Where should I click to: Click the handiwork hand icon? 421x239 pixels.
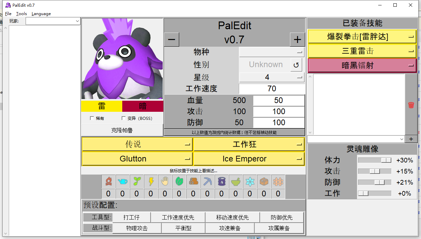(165, 182)
